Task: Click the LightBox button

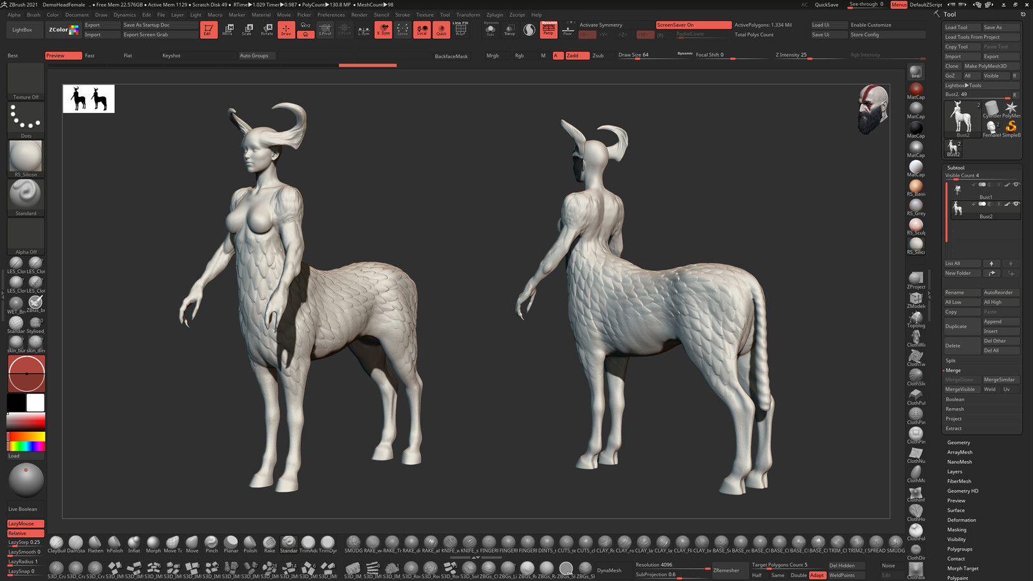Action: (22, 30)
